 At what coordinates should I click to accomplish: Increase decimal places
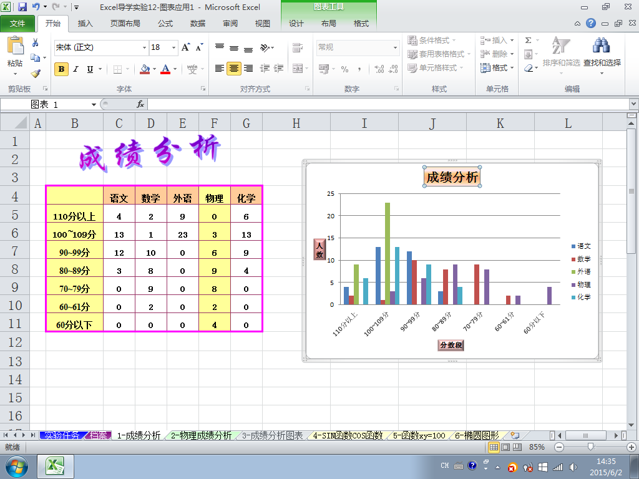(x=379, y=69)
